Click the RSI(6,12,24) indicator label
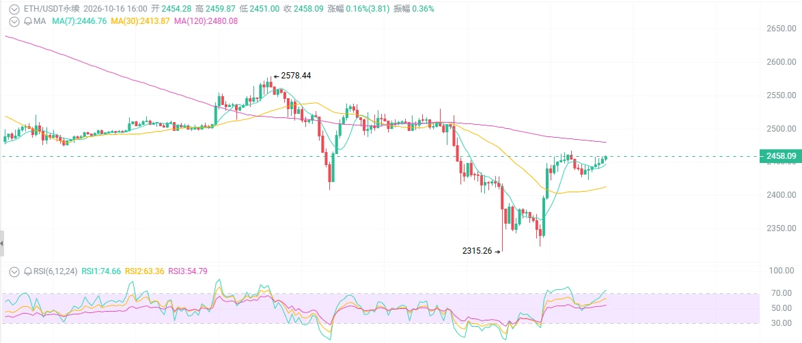802x343 pixels. pyautogui.click(x=55, y=271)
